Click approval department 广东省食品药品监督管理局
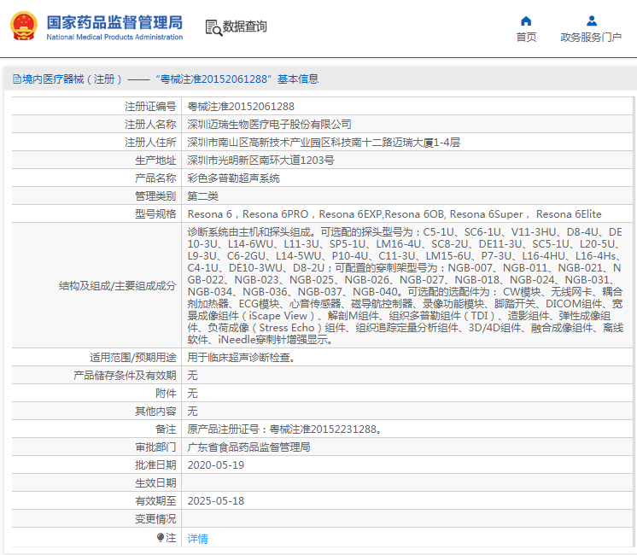Screen dimensions: 637x555 pos(249,447)
